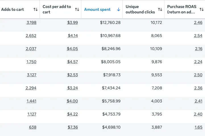Click adds to cart value 1,127
Screen dimensions: 205x136
tap(32, 114)
